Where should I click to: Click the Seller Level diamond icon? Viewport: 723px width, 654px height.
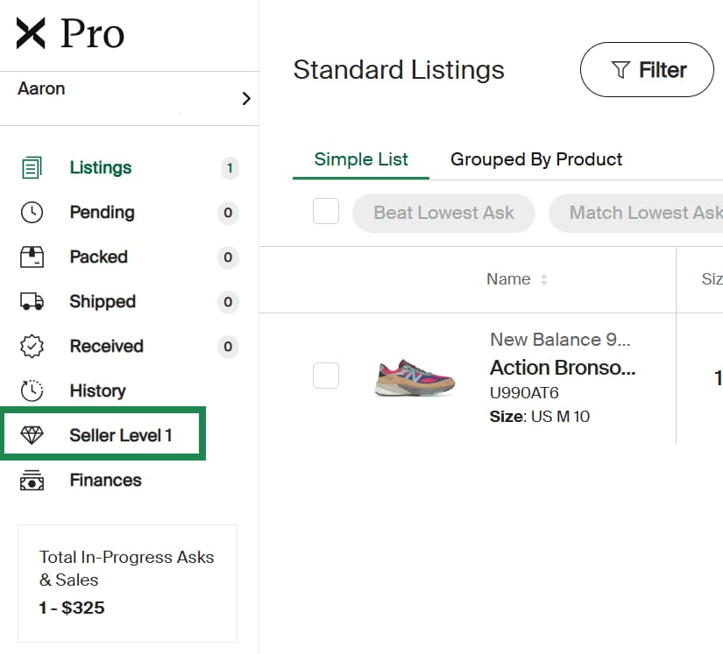pyautogui.click(x=32, y=435)
